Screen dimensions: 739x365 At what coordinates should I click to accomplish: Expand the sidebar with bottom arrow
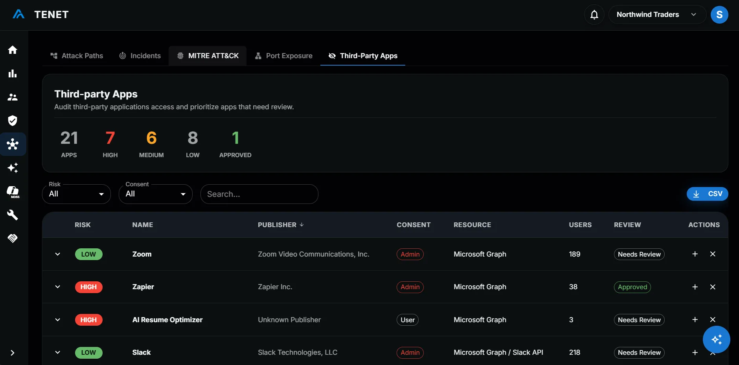[x=13, y=353]
